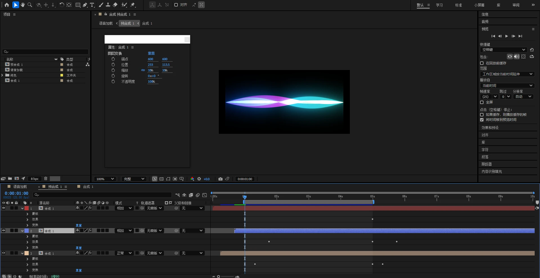Switch to the 合成 1 timeline tab
The height and width of the screenshot is (278, 540).
88,187
